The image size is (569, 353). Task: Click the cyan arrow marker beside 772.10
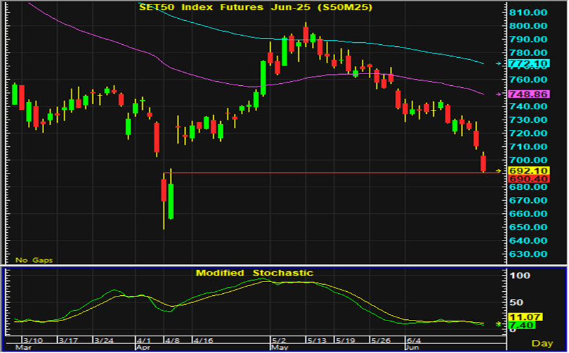pyautogui.click(x=499, y=64)
